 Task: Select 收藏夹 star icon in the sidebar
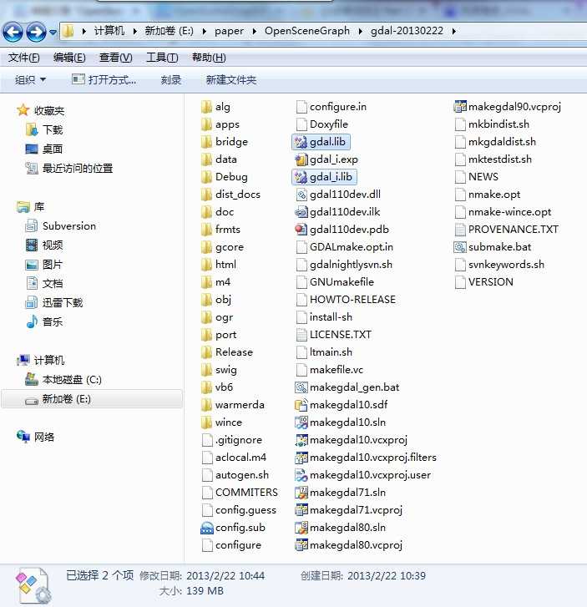pos(23,110)
